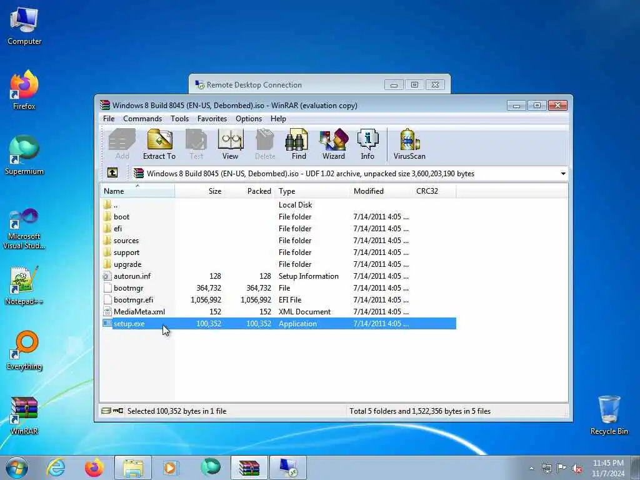This screenshot has width=640, height=480.
Task: Open the Commands menu
Action: coord(142,118)
